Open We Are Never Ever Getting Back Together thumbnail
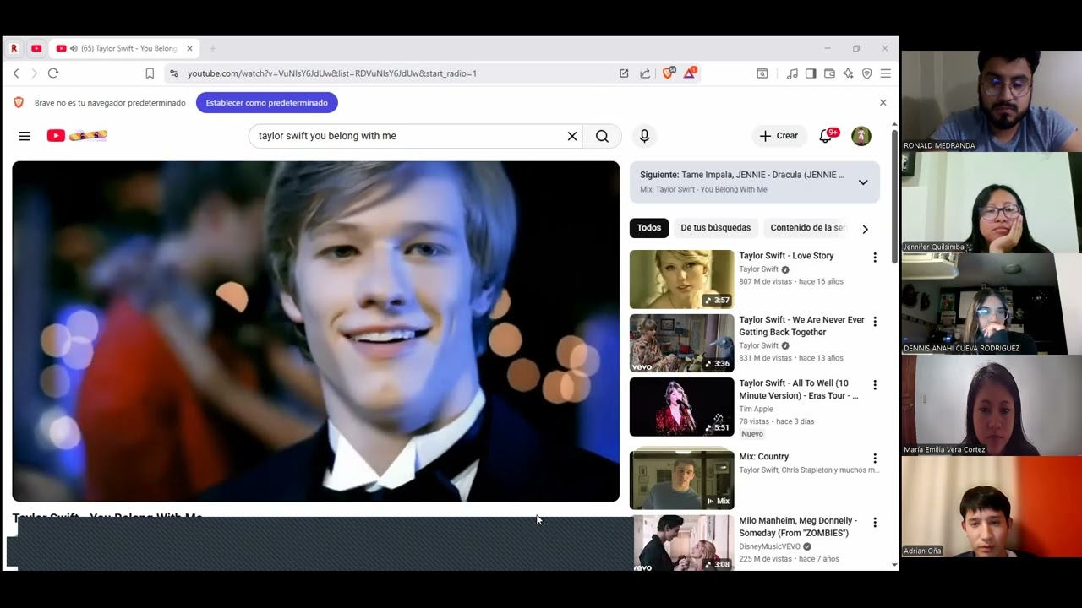This screenshot has height=608, width=1082. [x=682, y=343]
